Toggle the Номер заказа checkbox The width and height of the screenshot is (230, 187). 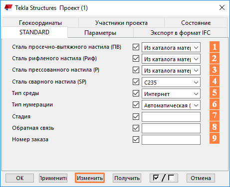[136, 139]
